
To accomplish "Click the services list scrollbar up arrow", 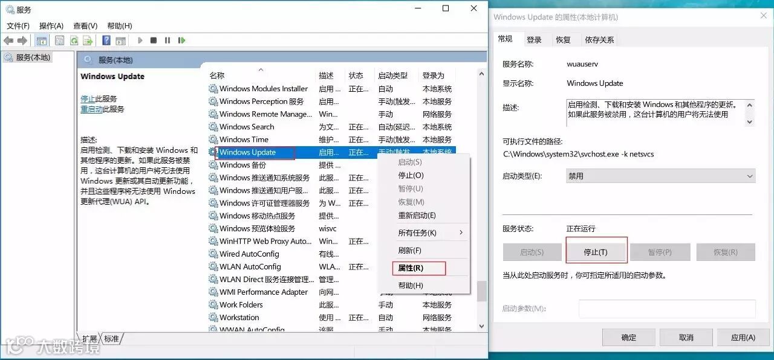I will 481,74.
